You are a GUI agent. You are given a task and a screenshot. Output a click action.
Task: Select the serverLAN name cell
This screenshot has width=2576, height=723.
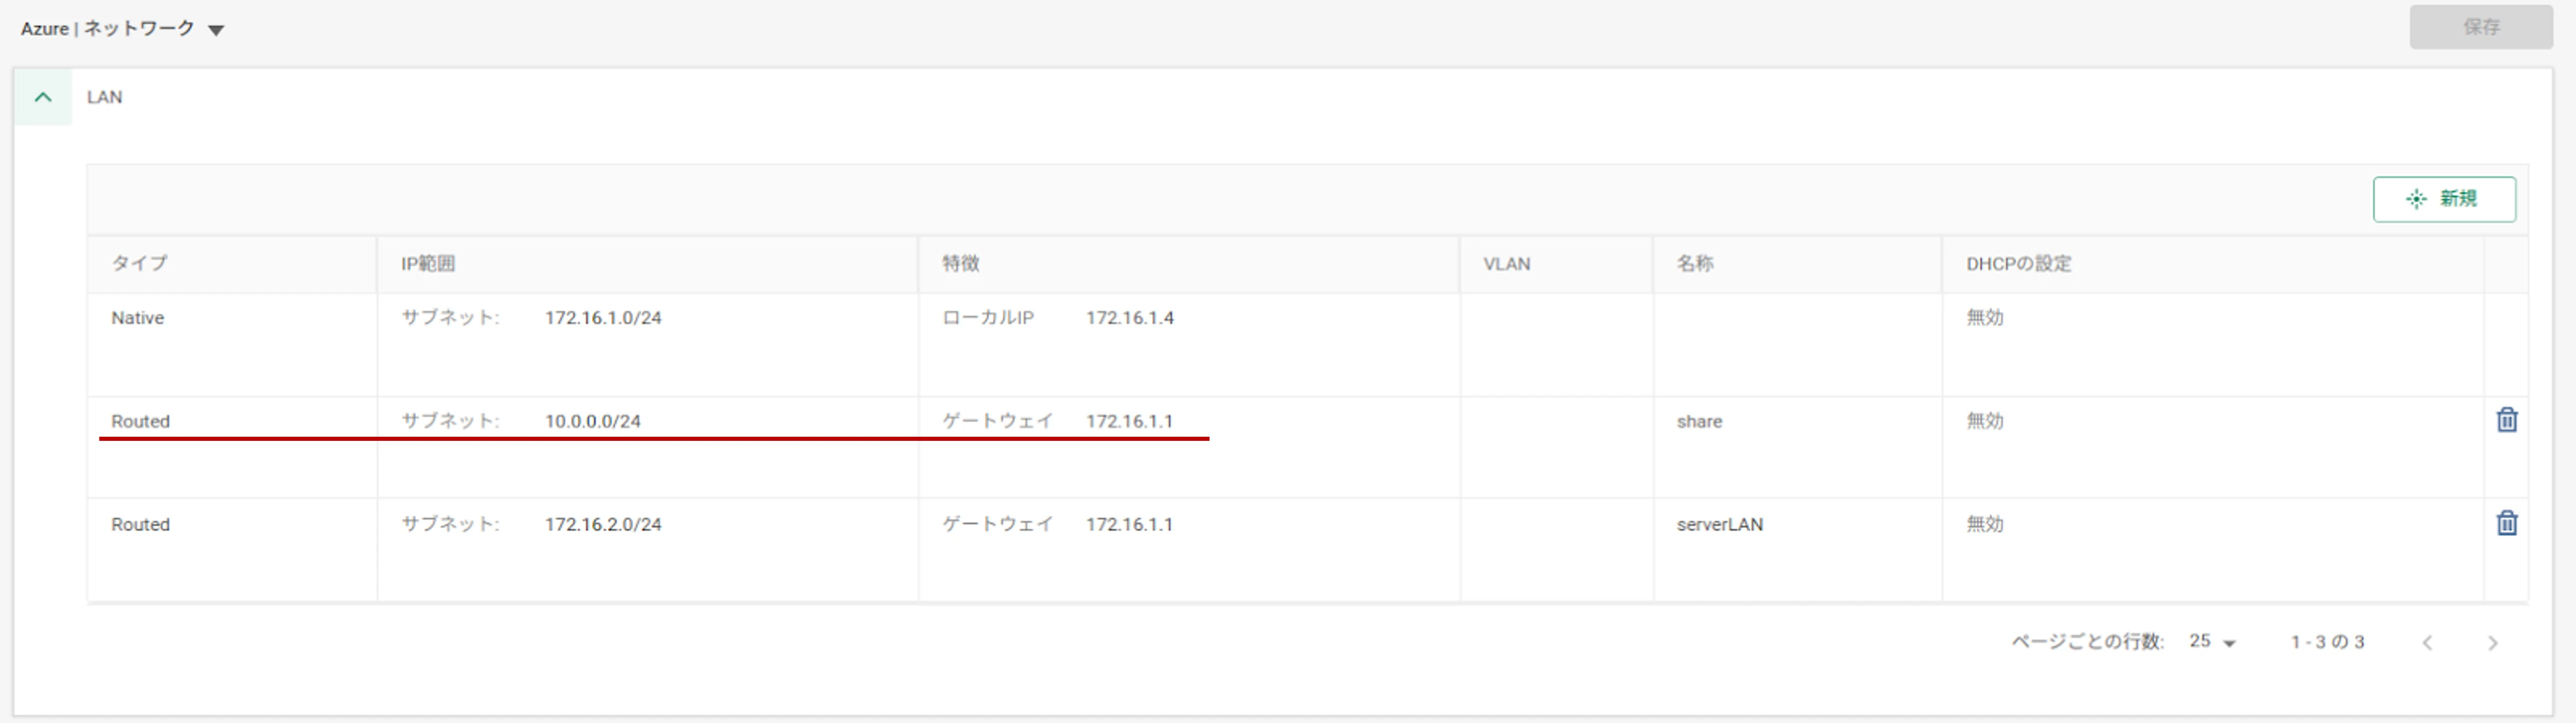[x=1719, y=524]
